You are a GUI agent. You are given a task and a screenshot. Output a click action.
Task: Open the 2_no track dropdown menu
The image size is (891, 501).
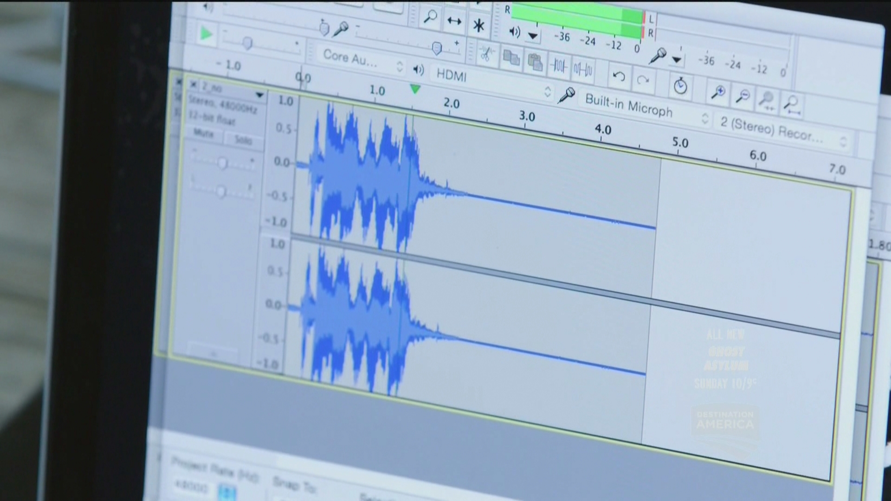click(259, 95)
